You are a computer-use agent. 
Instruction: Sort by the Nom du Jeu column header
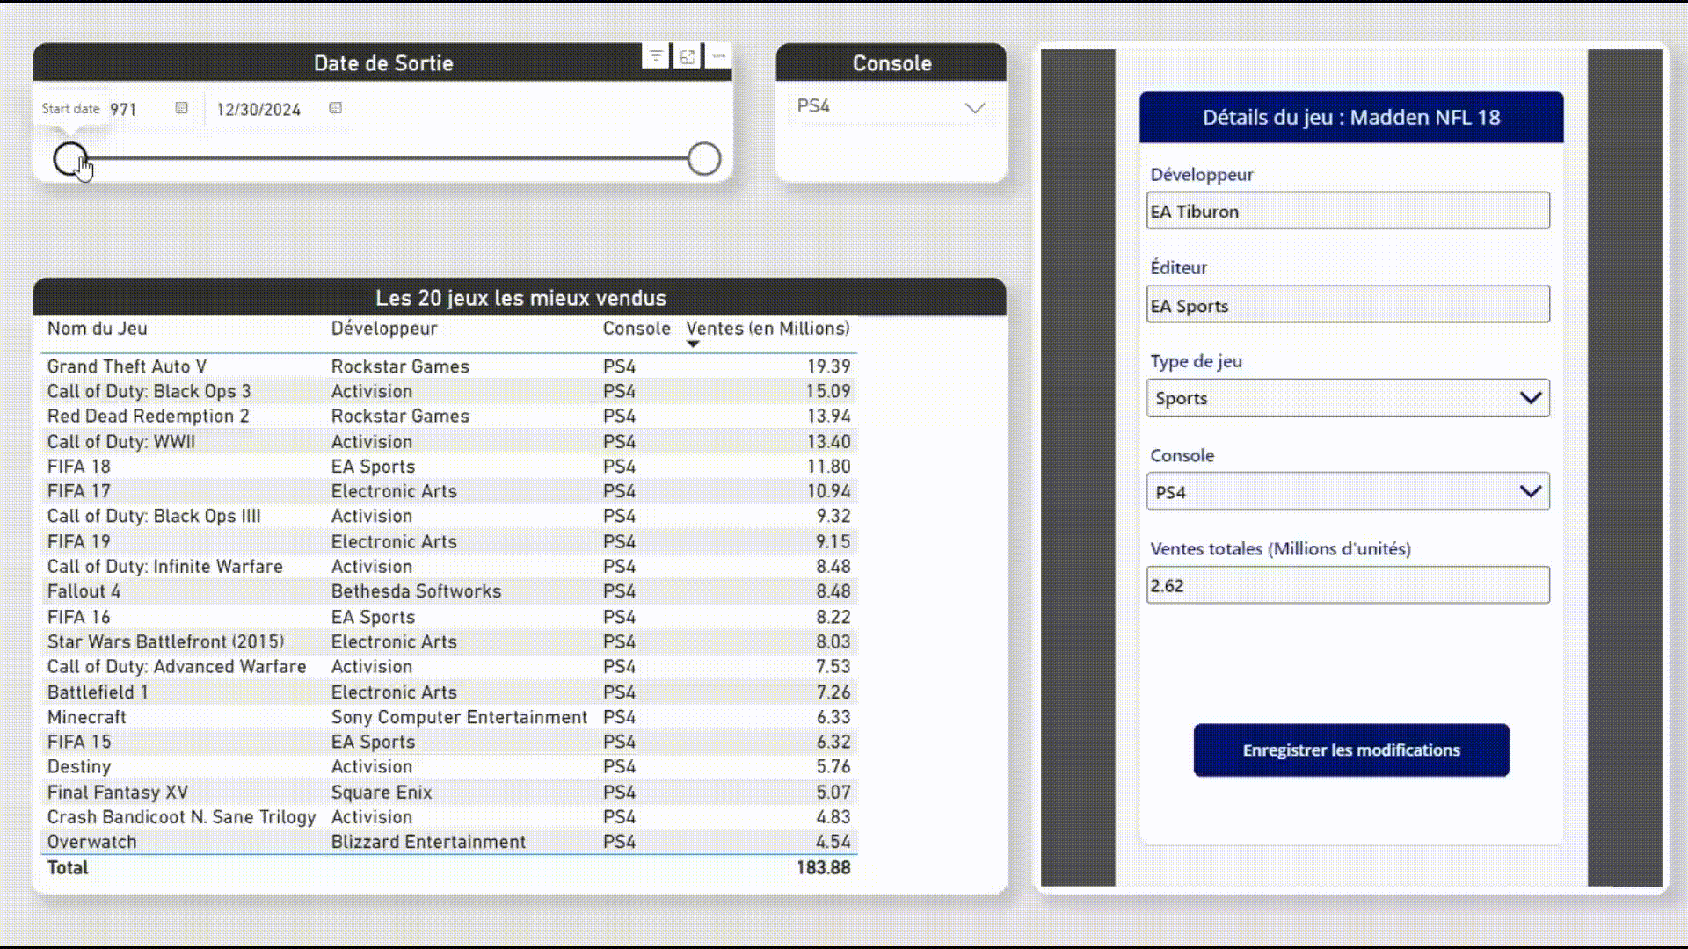[x=97, y=329]
